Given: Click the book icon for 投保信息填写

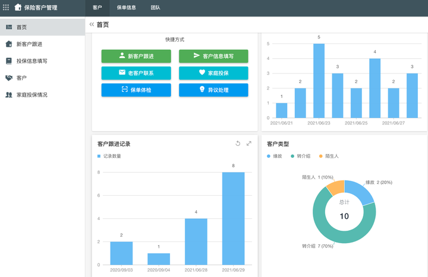Looking at the screenshot, I should (x=9, y=61).
